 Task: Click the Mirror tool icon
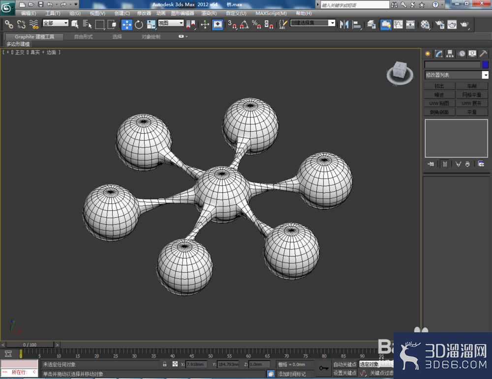click(344, 25)
